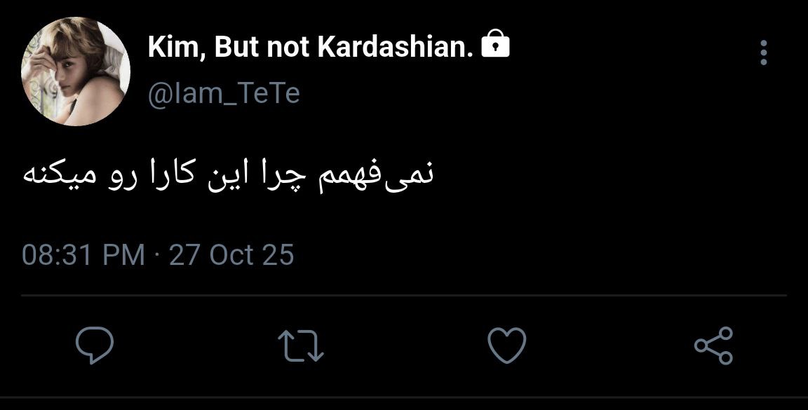The width and height of the screenshot is (808, 410).
Task: Click the Persian tweet text
Action: (229, 175)
